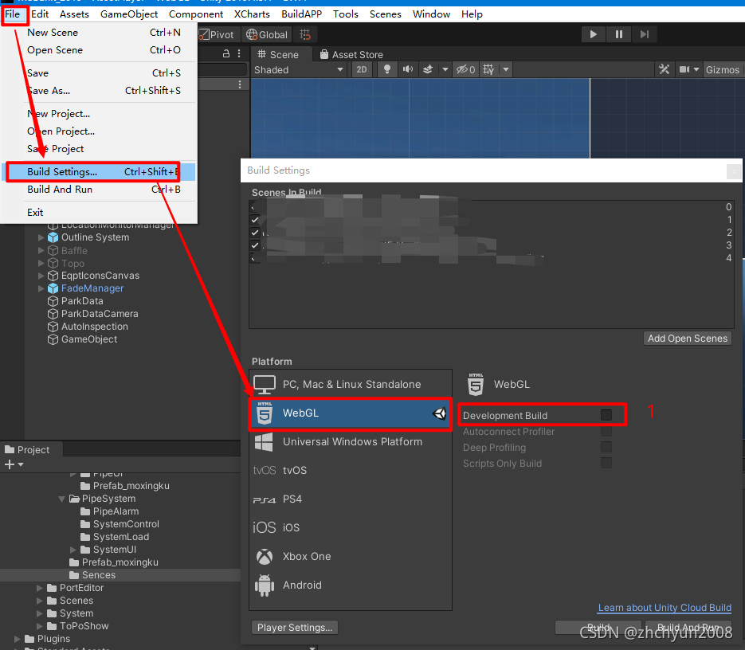Open the BuildAPP menu
Image resolution: width=745 pixels, height=650 pixels.
tap(301, 14)
